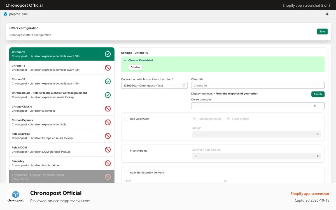
Task: Select the Chrono 13 offer
Action: (62, 68)
